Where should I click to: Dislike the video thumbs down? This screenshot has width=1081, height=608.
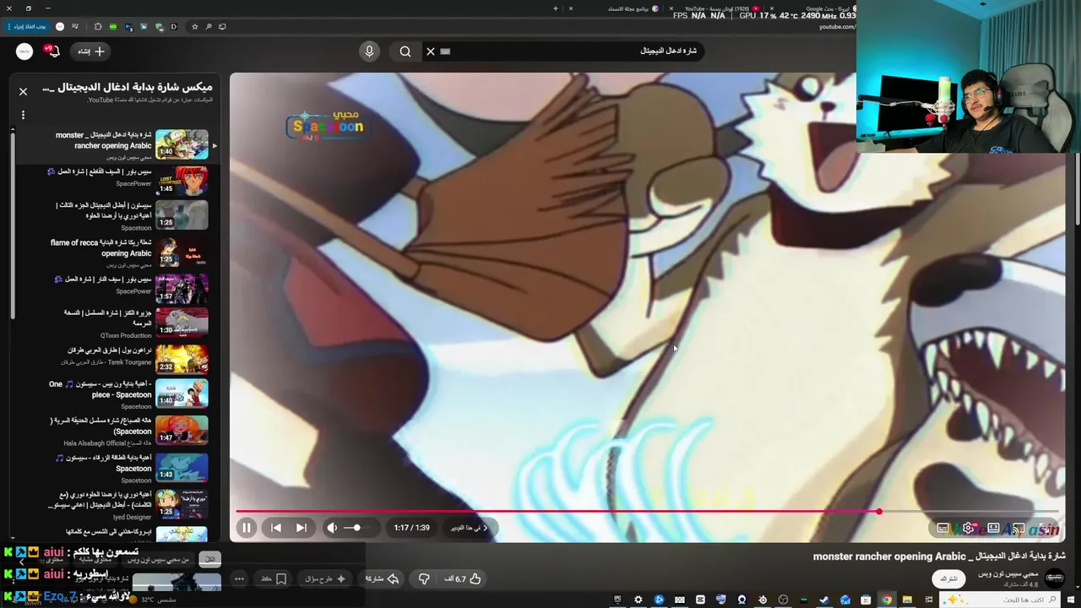[x=424, y=578]
